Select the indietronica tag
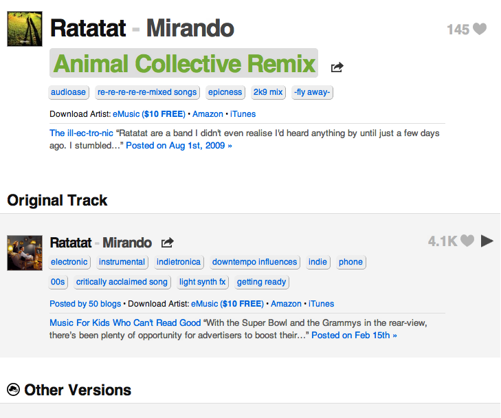The height and width of the screenshot is (418, 501). [x=179, y=262]
